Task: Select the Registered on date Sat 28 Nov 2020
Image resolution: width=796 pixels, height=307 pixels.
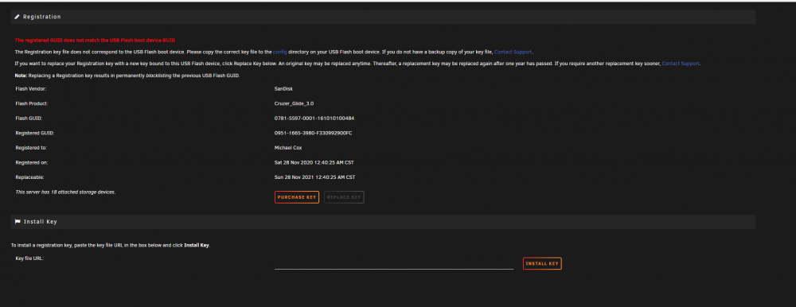Action: point(314,162)
